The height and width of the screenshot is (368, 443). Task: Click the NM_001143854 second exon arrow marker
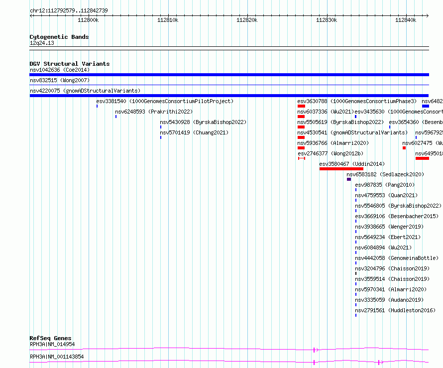tap(381, 363)
